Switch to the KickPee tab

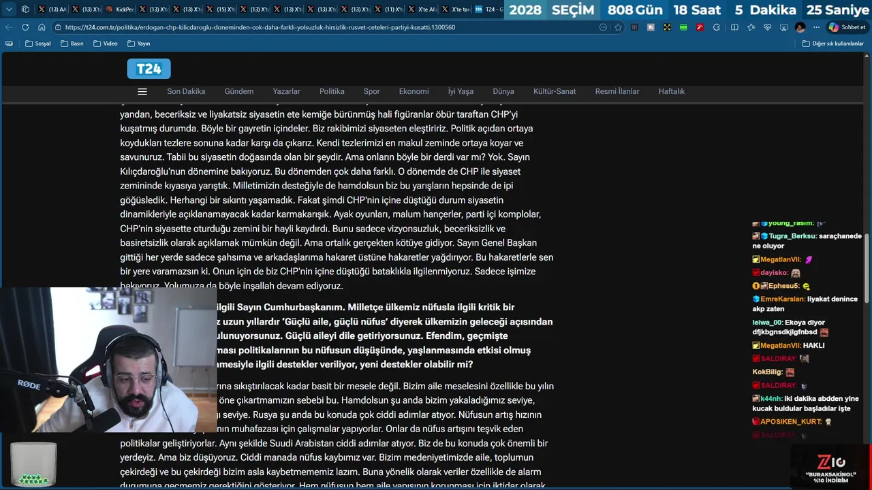119,10
